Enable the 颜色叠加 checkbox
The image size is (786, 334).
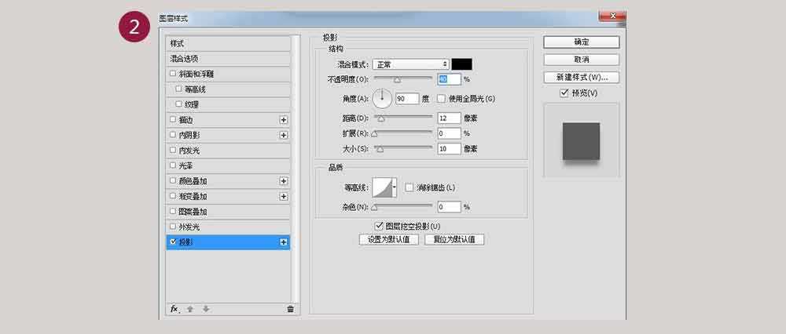[173, 180]
